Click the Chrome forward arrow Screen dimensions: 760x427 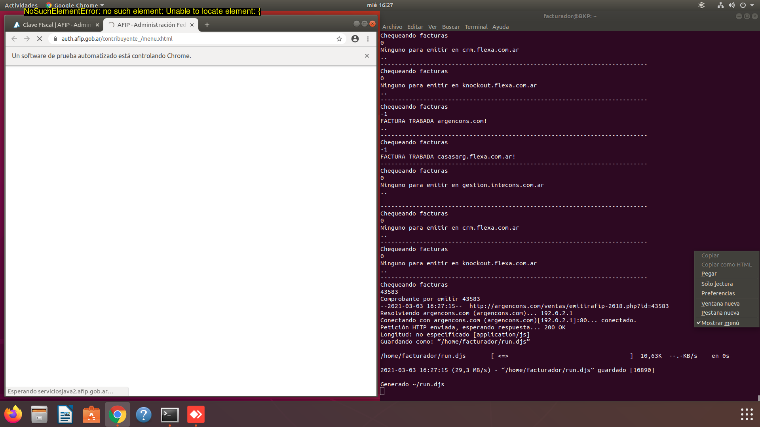(27, 39)
